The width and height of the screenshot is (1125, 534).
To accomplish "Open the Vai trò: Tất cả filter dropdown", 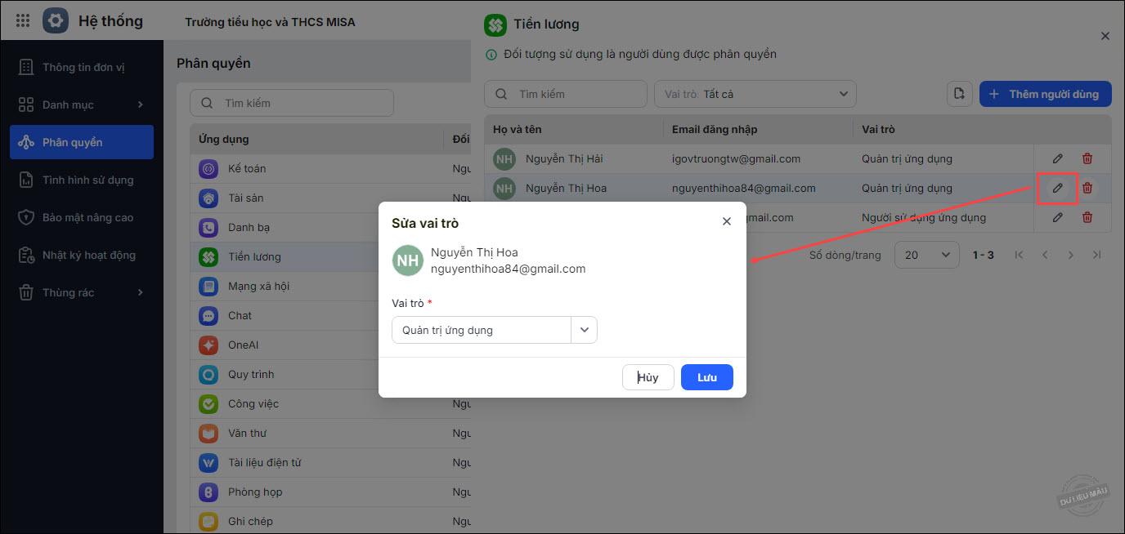I will pyautogui.click(x=755, y=94).
